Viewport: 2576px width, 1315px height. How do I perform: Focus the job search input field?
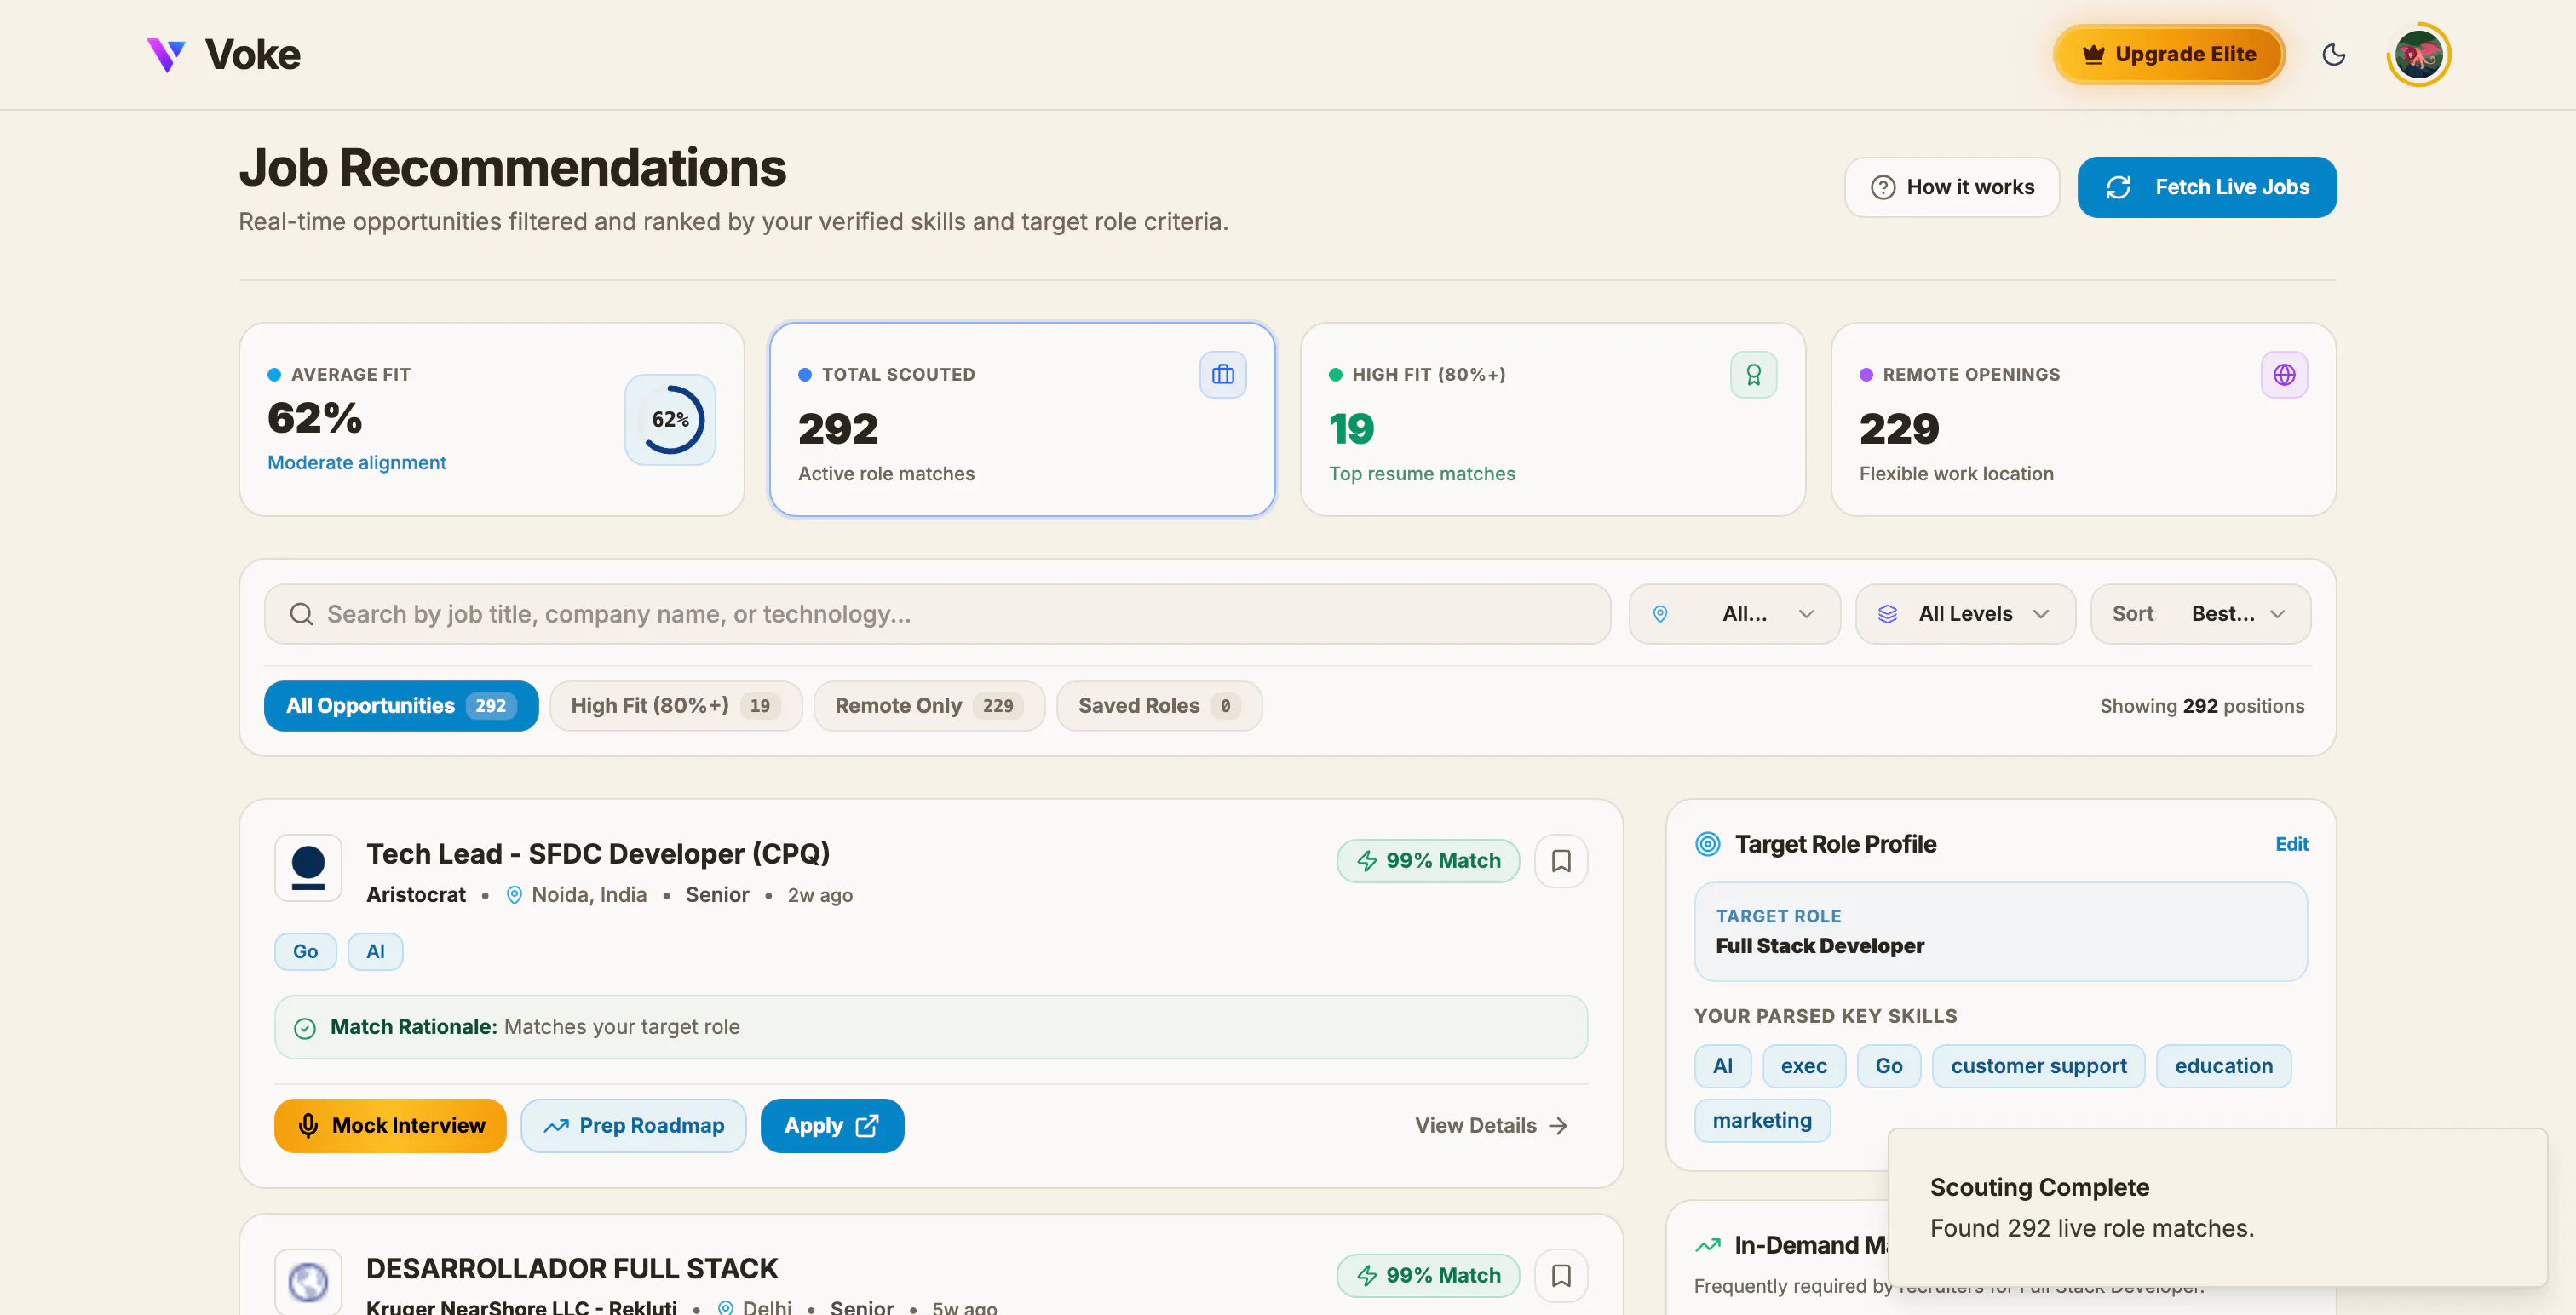[x=937, y=614]
